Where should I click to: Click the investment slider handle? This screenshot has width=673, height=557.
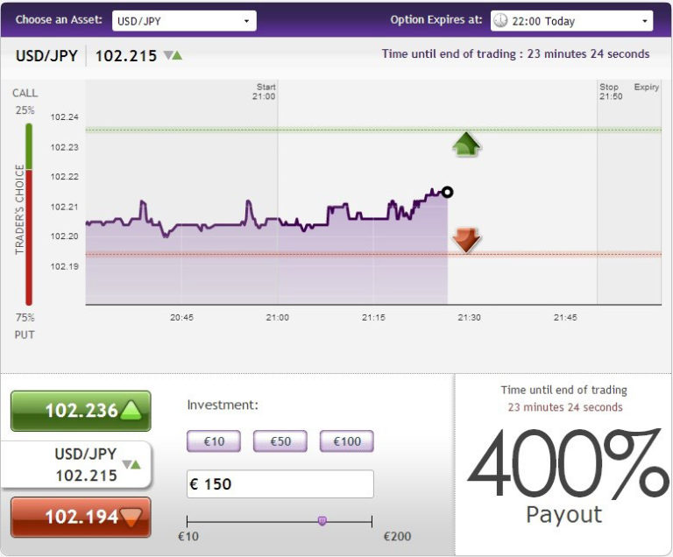pos(322,521)
